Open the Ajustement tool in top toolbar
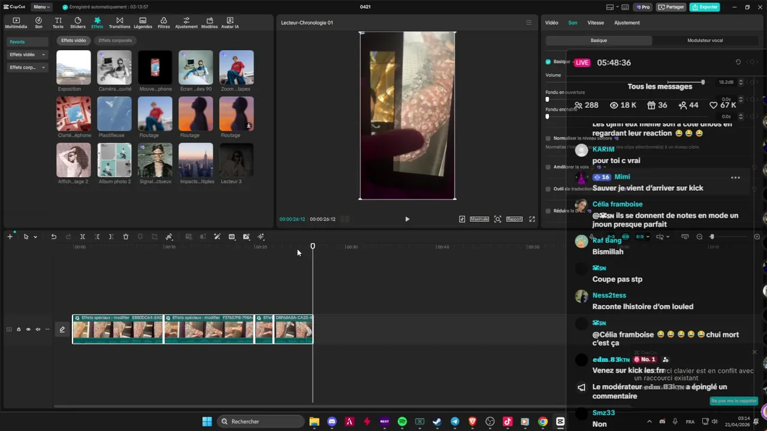The width and height of the screenshot is (767, 431). tap(186, 23)
